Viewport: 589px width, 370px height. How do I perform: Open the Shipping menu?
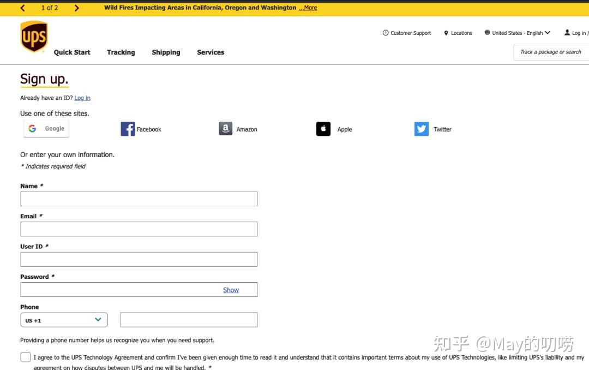tap(166, 52)
